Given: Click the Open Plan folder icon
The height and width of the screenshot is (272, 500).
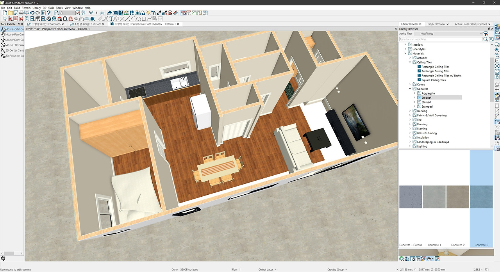Looking at the screenshot, I should [10, 13].
